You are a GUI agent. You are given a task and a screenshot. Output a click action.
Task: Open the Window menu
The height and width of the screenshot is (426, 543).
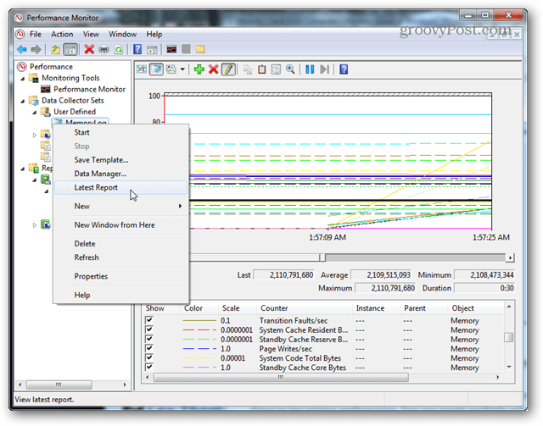coord(122,34)
